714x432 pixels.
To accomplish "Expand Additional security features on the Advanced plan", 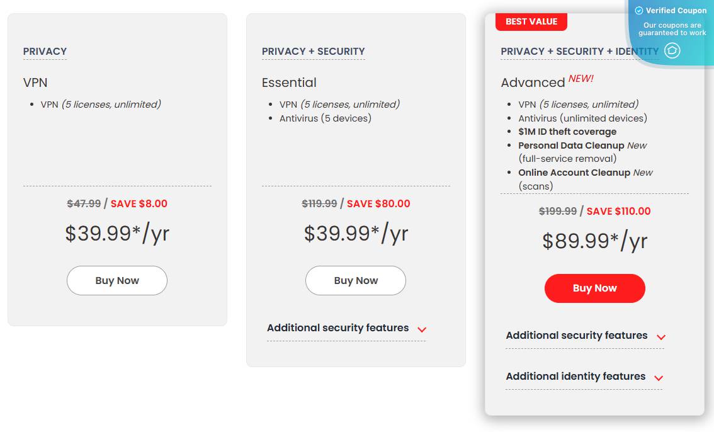I will [x=577, y=335].
